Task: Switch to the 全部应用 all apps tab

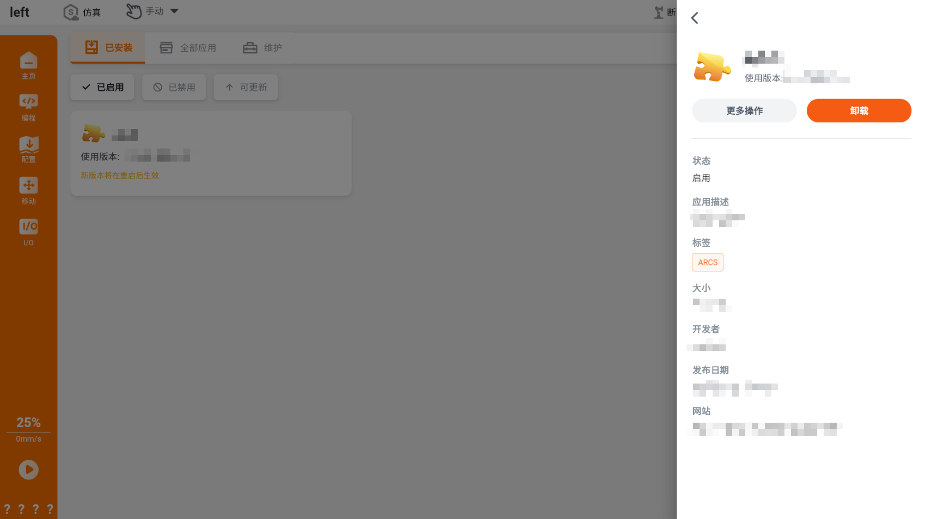Action: click(188, 48)
